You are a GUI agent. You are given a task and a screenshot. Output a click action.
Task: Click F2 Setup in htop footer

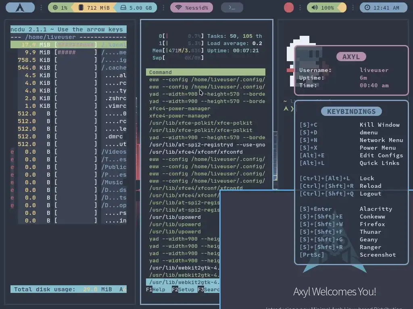[183, 289]
